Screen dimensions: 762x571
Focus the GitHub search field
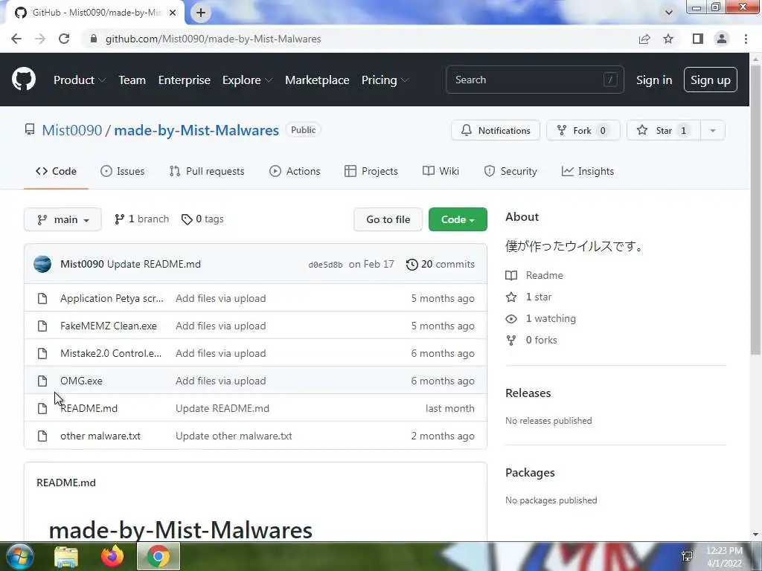point(534,80)
